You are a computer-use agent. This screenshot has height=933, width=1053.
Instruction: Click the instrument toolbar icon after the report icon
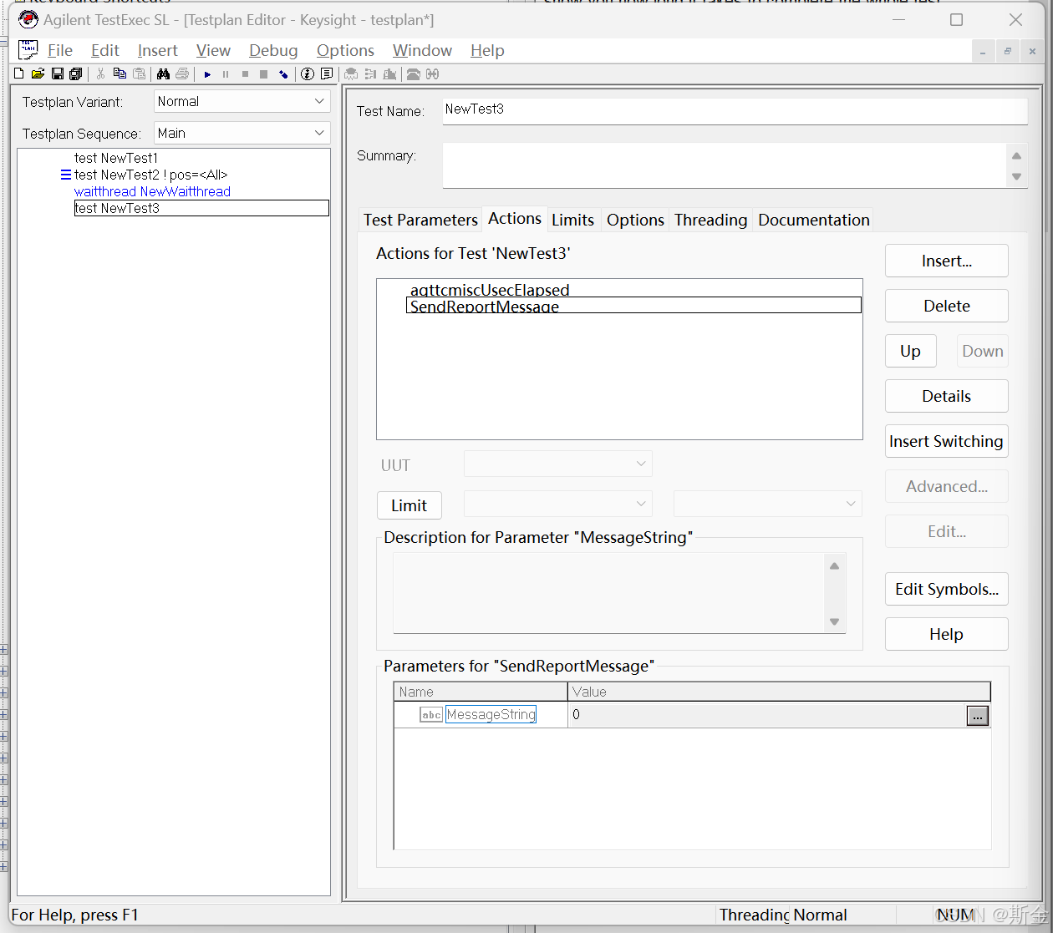coord(351,74)
